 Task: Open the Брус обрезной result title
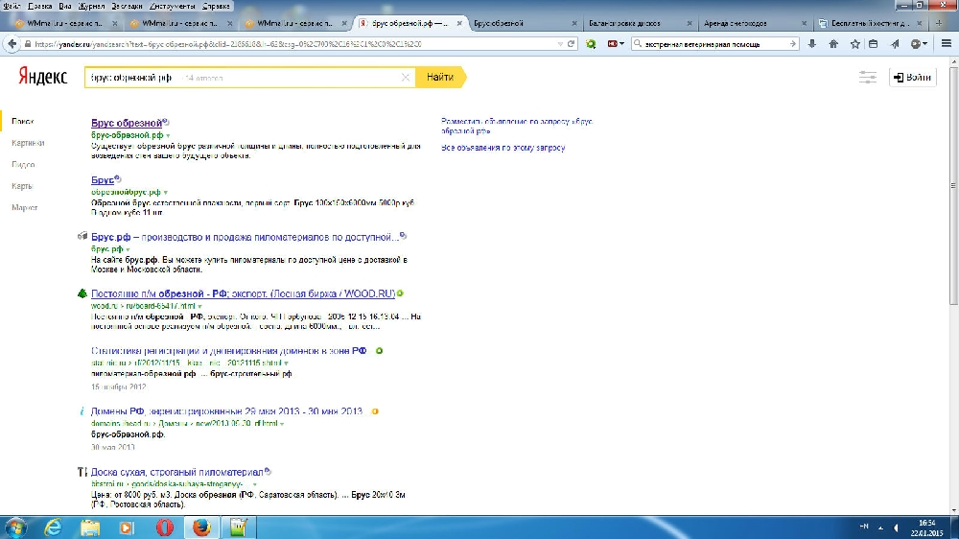pos(127,123)
